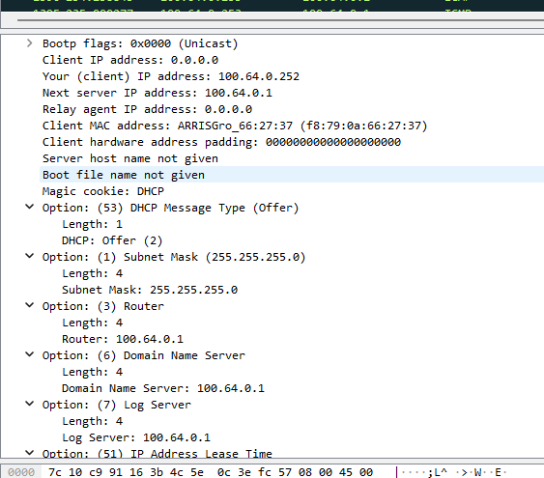Expand the Bootp flags tree node
This screenshot has height=478, width=544.
click(30, 43)
